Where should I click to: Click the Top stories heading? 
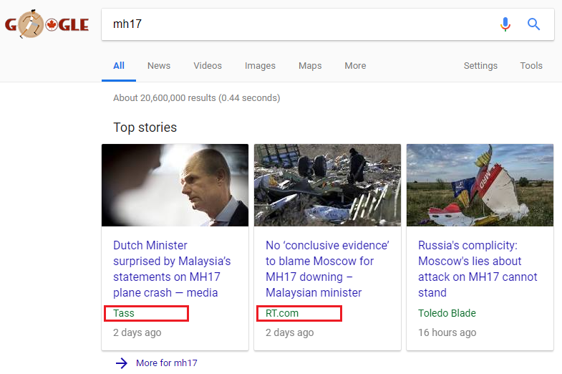point(145,128)
